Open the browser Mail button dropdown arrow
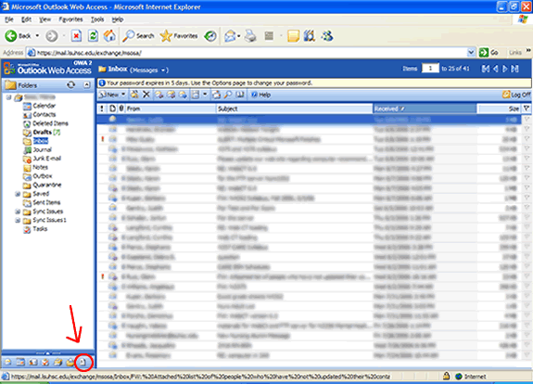Image resolution: width=533 pixels, height=384 pixels. [239, 35]
